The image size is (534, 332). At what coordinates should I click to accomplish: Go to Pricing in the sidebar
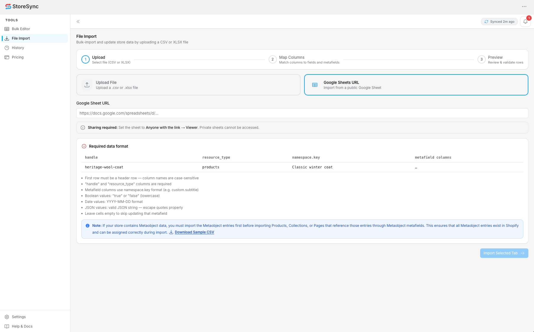click(x=35, y=57)
